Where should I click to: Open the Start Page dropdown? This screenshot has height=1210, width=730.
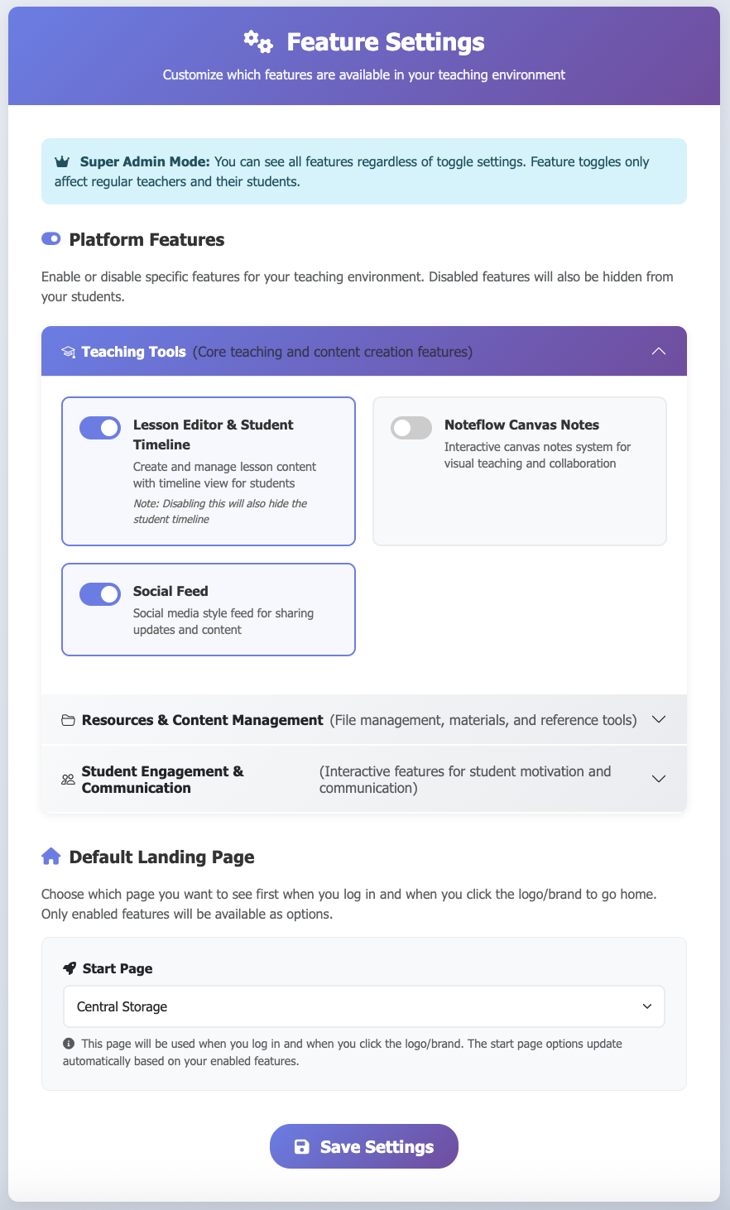click(364, 1006)
